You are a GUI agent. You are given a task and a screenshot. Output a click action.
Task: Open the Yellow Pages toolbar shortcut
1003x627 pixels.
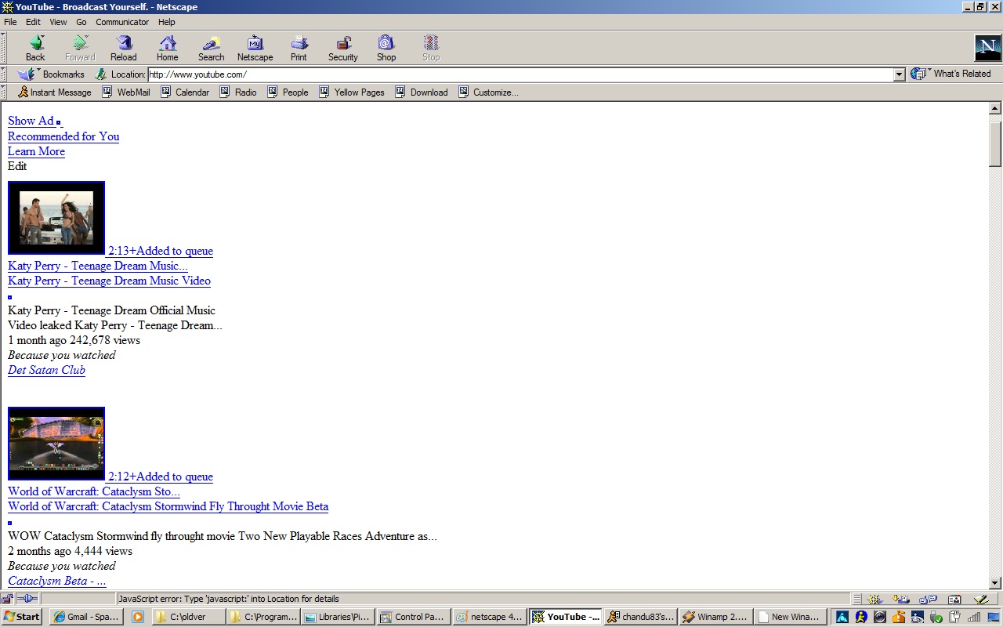(x=352, y=92)
